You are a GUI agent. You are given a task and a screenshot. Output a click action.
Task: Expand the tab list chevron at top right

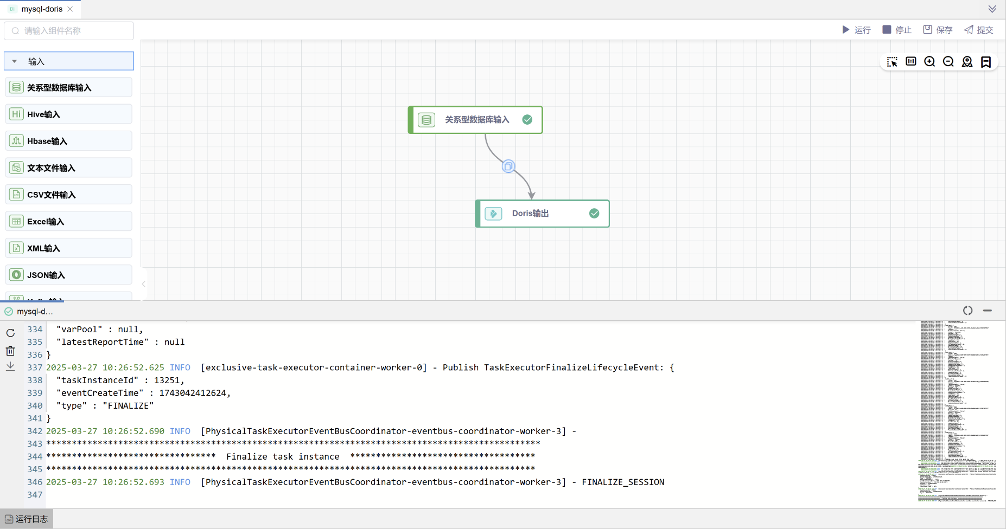pyautogui.click(x=992, y=9)
